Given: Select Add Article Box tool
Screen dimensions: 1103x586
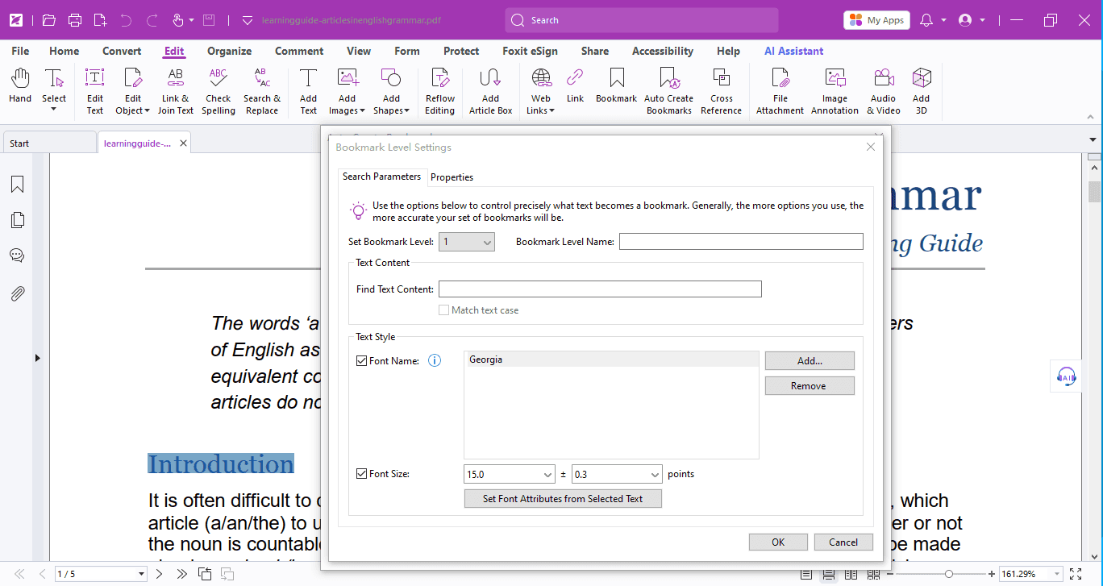Looking at the screenshot, I should click(491, 91).
